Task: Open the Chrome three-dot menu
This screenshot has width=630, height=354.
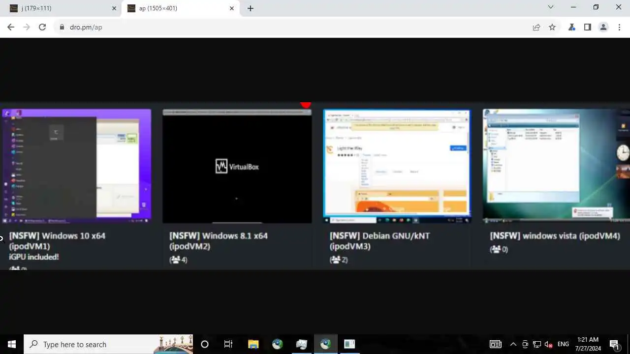Action: coord(619,27)
